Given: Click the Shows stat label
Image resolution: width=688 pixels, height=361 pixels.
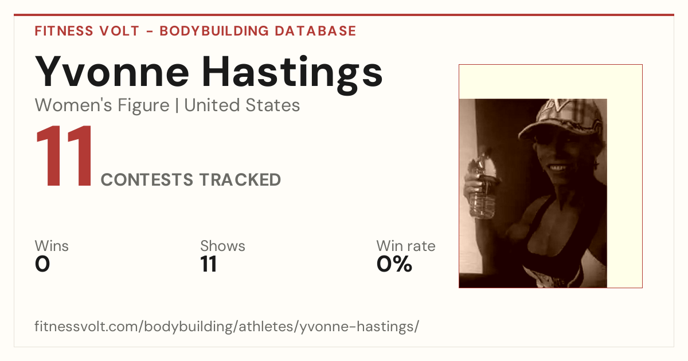Looking at the screenshot, I should click(222, 246).
